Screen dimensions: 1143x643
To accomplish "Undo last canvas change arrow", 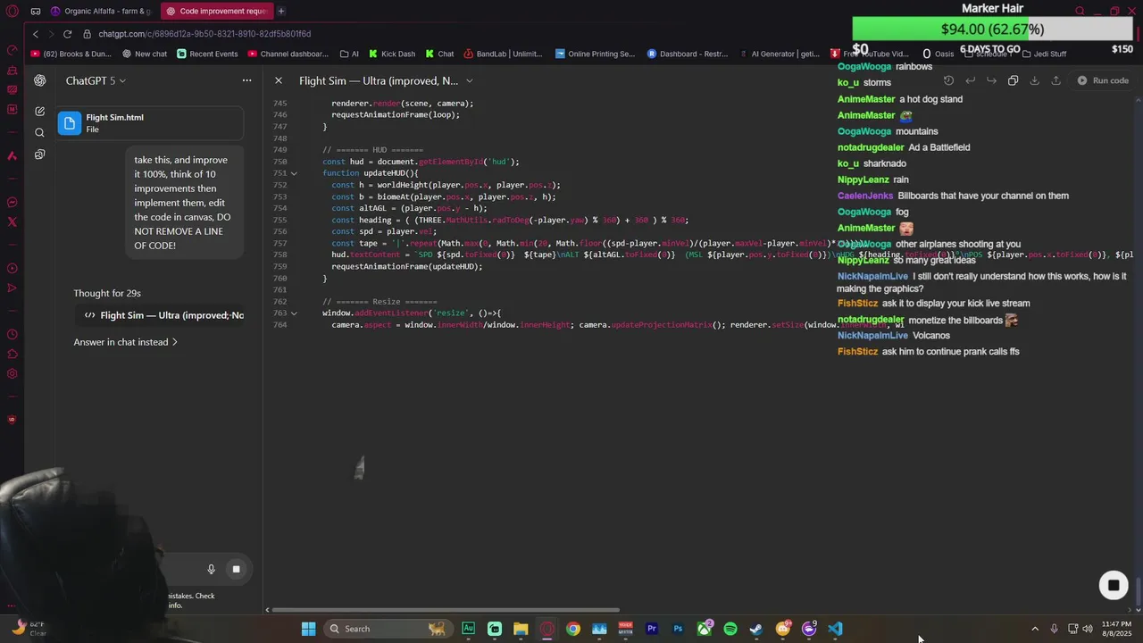I will (970, 80).
